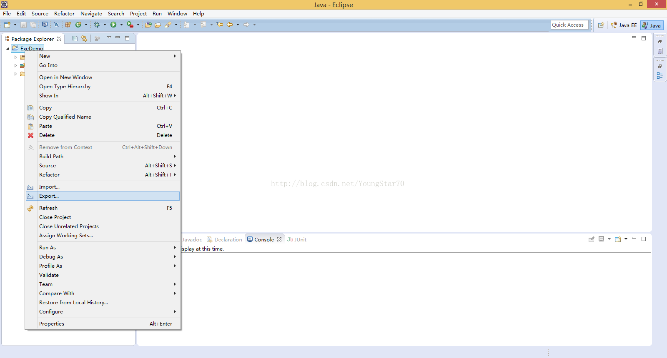Click the Task List icon in right trim
This screenshot has width=667, height=358.
click(660, 51)
